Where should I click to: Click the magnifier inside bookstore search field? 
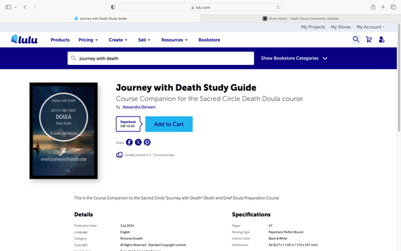(74, 58)
